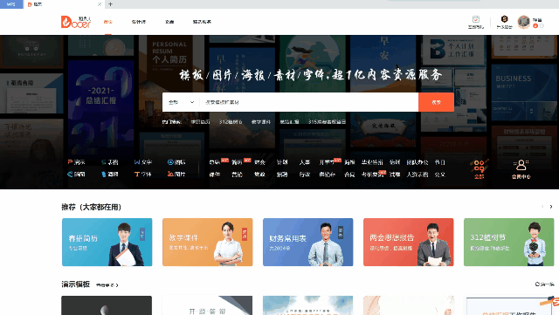The image size is (559, 315).
Task: Expand the 全部 search scope dropdown
Action: [x=181, y=102]
